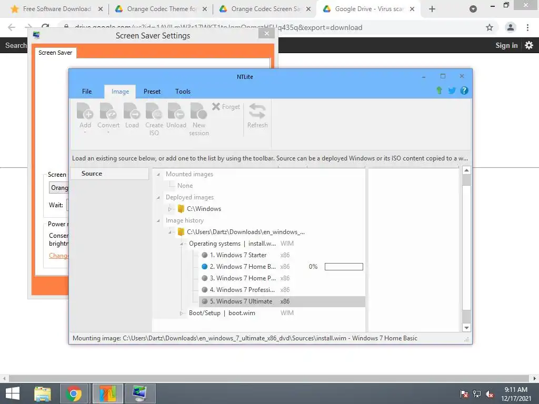The height and width of the screenshot is (404, 539).
Task: Click the muted volume tray icon
Action: [490, 394]
